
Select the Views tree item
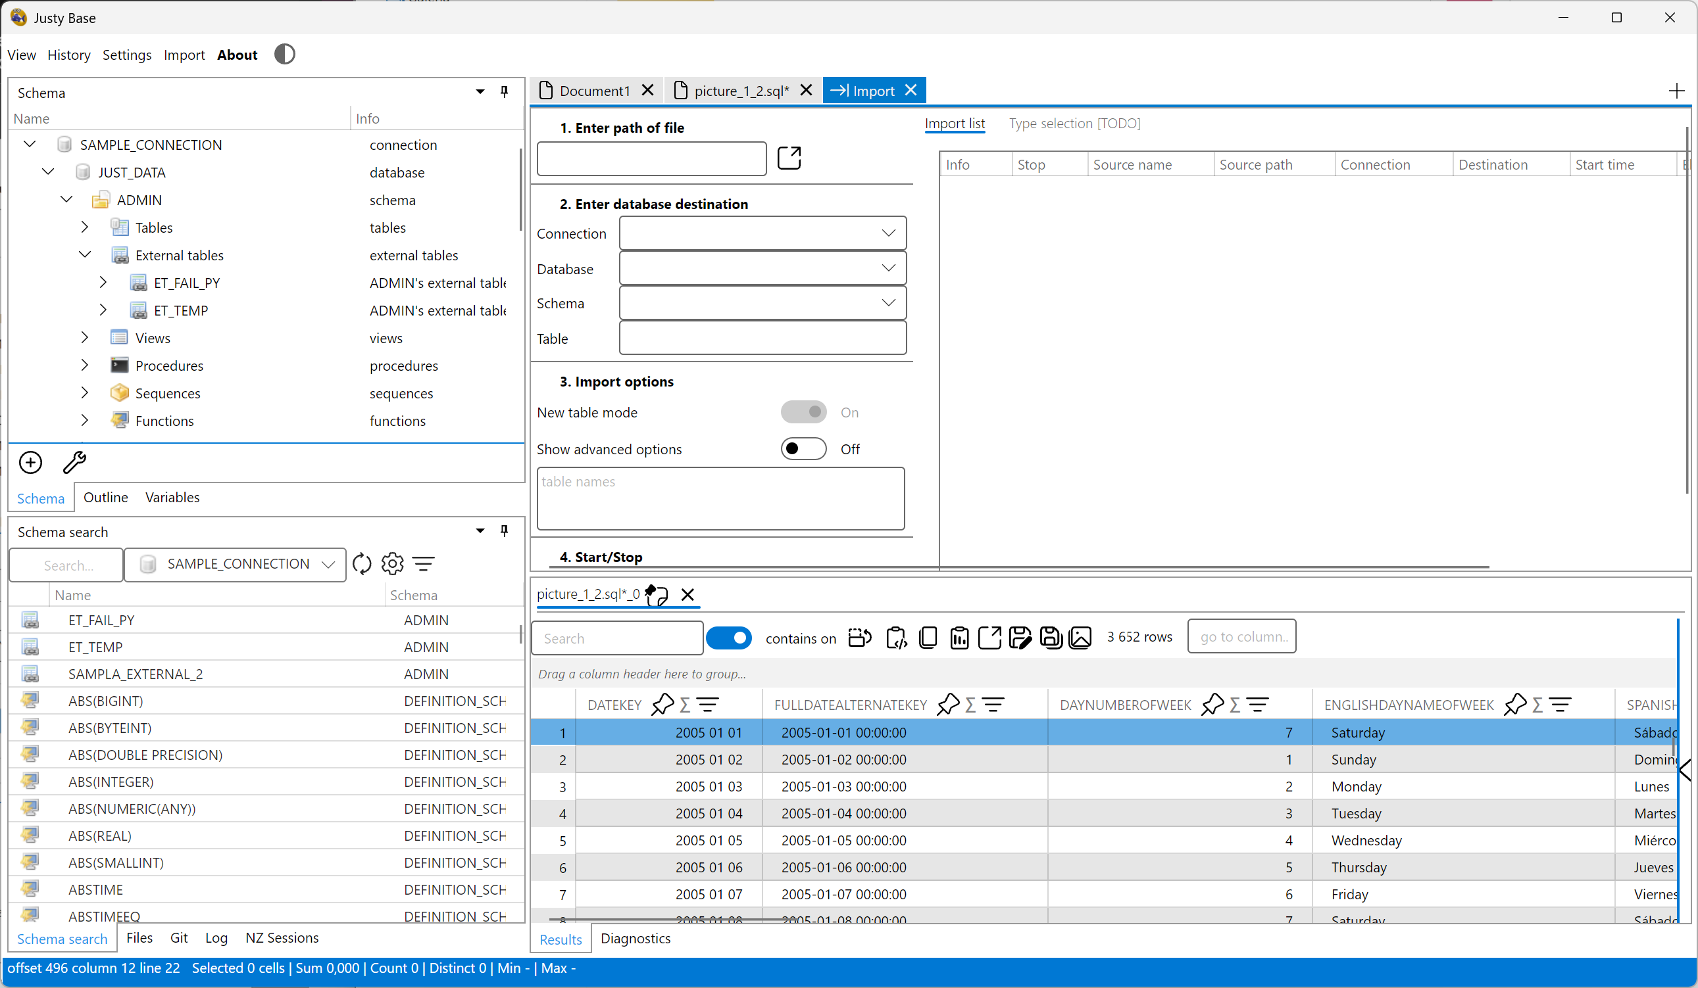[x=152, y=337]
